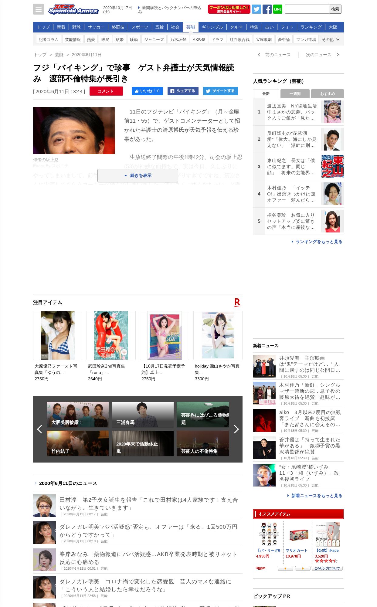Open the サッカー navigation tab
Screen dimensions: 377x607
(96, 27)
